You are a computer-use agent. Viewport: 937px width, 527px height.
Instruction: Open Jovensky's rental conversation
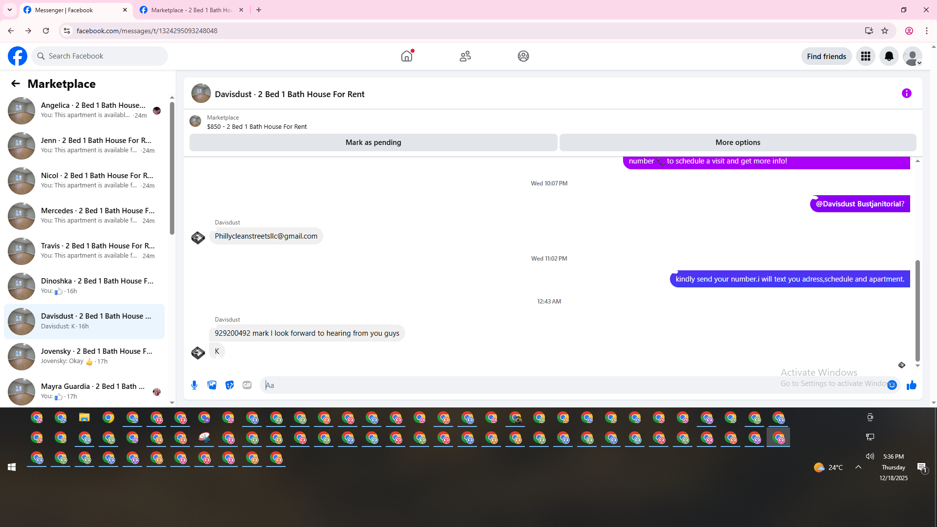(84, 357)
